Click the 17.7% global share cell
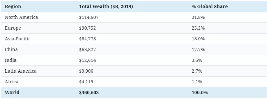 (198, 49)
